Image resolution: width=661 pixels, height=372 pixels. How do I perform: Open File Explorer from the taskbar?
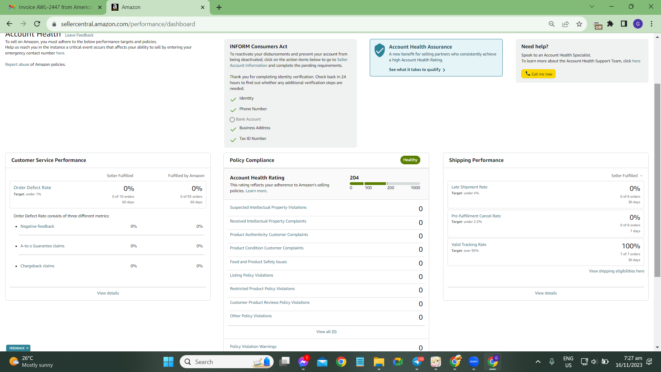(x=379, y=362)
